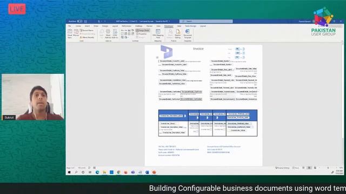
Task: Switch to Print Layout view in status bar
Action: [309, 168]
